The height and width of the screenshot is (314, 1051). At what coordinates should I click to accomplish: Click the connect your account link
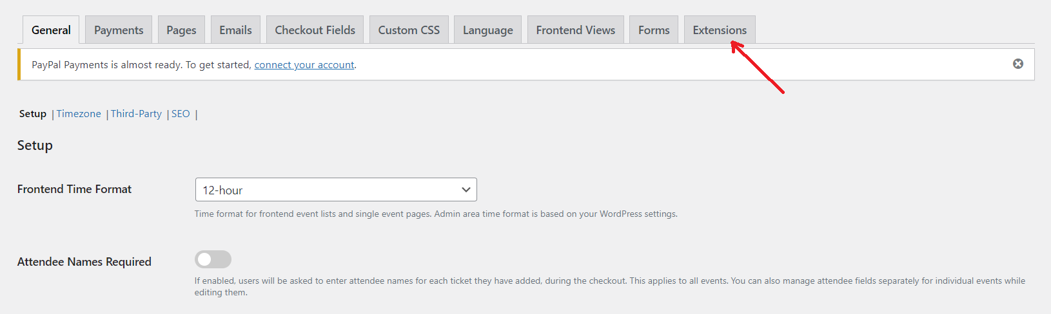point(304,65)
